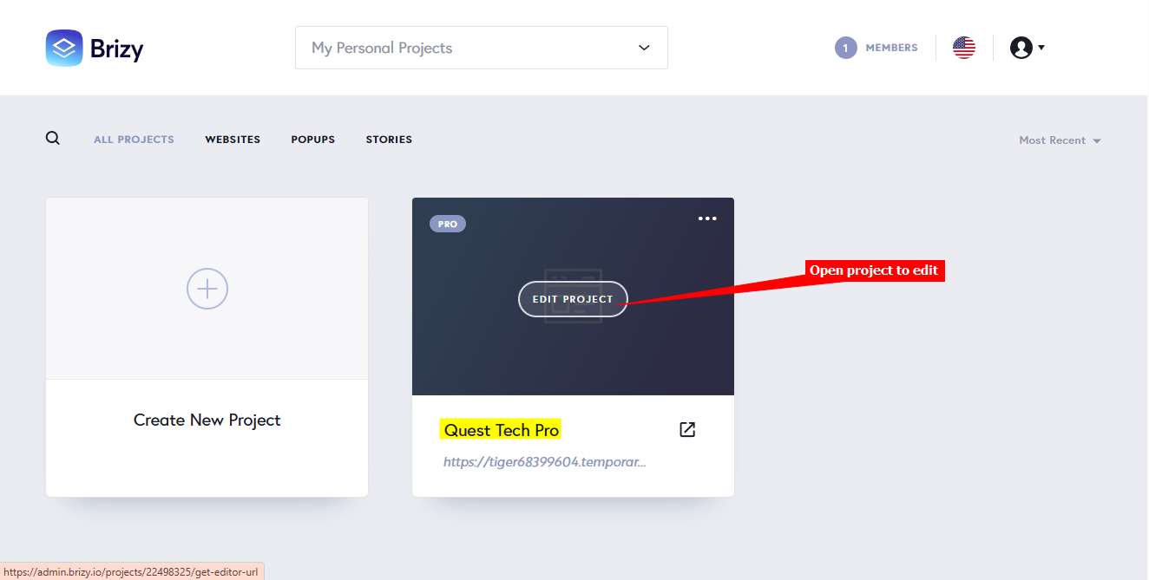Image resolution: width=1149 pixels, height=580 pixels.
Task: Open the Most Recent sort dropdown
Action: click(x=1060, y=140)
